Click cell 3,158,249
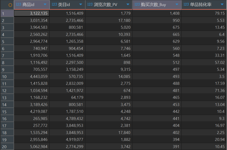Viewport: 227px width, 150px height. coord(68,69)
